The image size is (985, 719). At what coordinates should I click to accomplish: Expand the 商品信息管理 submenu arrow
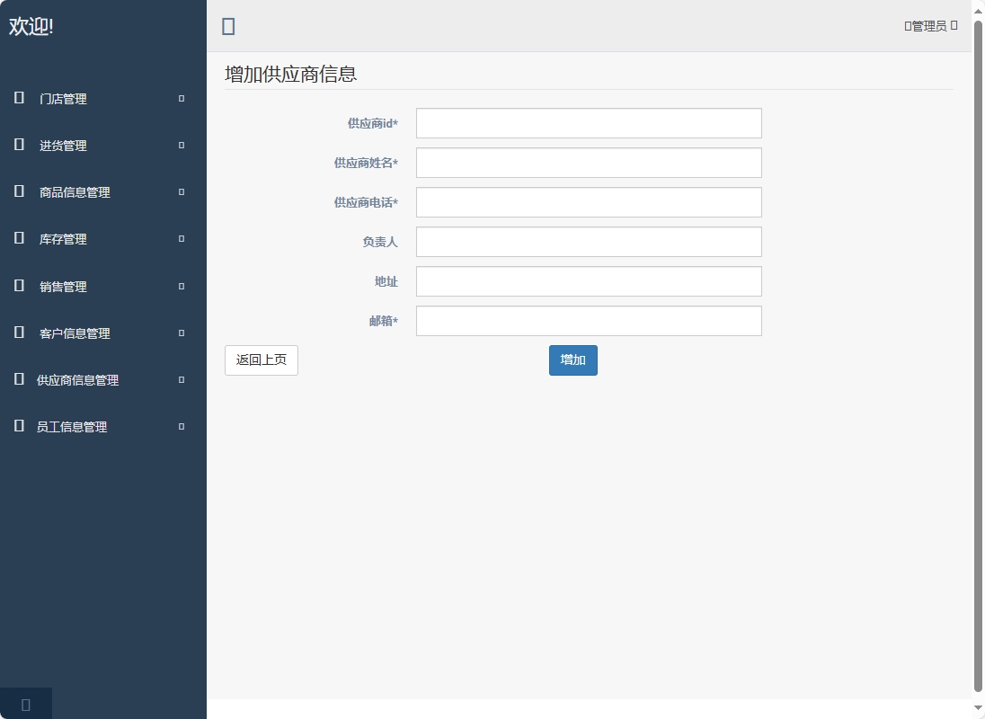[182, 192]
